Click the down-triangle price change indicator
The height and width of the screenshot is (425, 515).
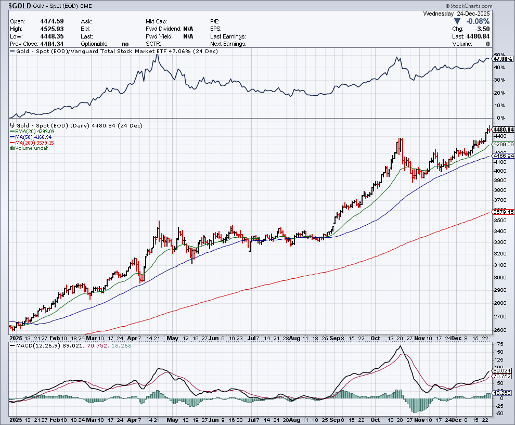[457, 21]
